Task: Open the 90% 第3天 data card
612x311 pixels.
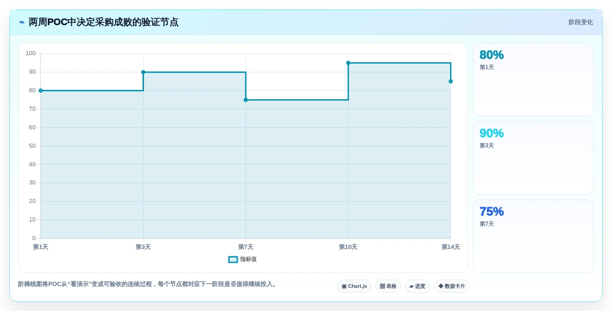Action: point(534,158)
